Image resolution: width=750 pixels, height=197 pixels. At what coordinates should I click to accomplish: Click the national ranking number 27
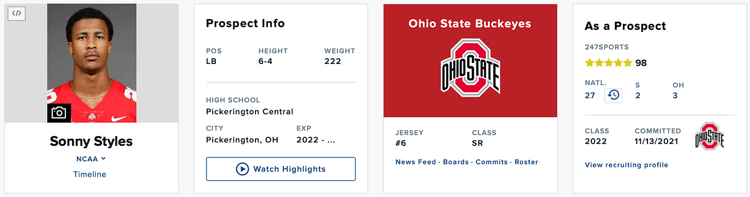[x=590, y=95]
